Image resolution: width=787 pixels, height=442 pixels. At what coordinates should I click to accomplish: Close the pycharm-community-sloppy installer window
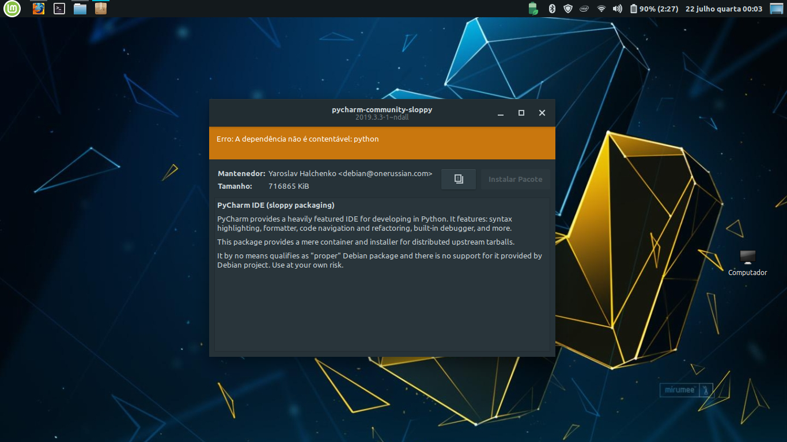(542, 113)
